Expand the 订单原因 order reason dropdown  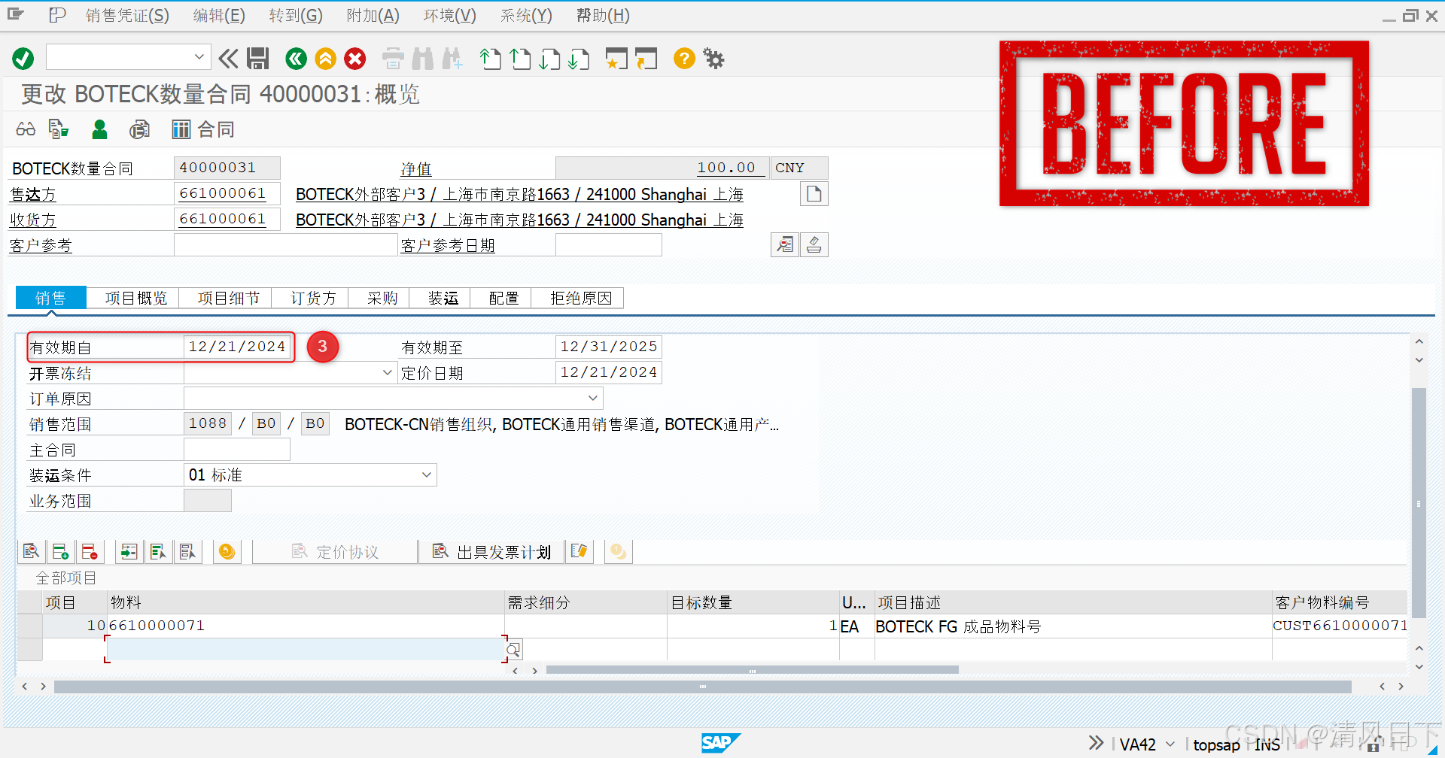click(x=591, y=398)
